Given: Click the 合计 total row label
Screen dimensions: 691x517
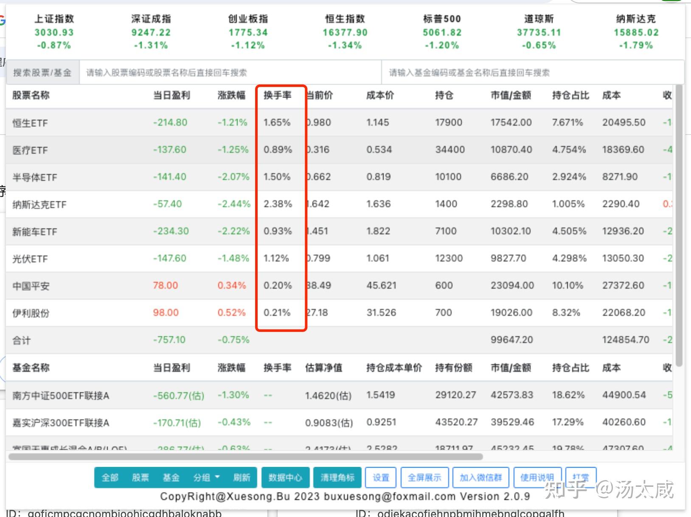Looking at the screenshot, I should (x=22, y=340).
